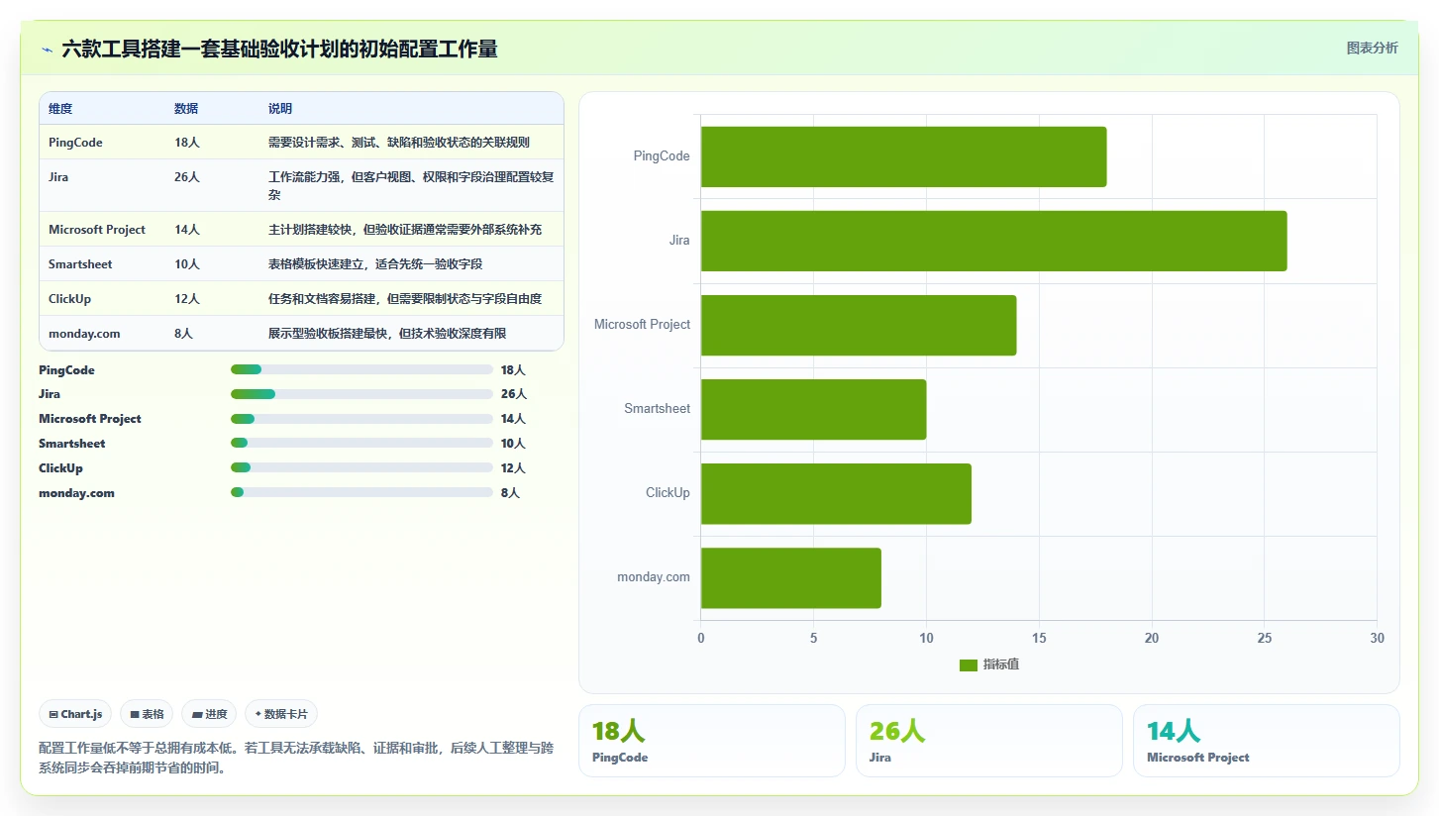Click the x-axis tick label 25
Image resolution: width=1439 pixels, height=816 pixels.
click(x=1264, y=639)
